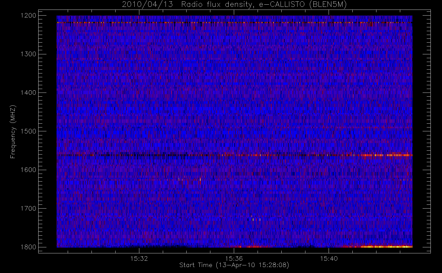Click the '1400' frequency axis label

point(28,93)
